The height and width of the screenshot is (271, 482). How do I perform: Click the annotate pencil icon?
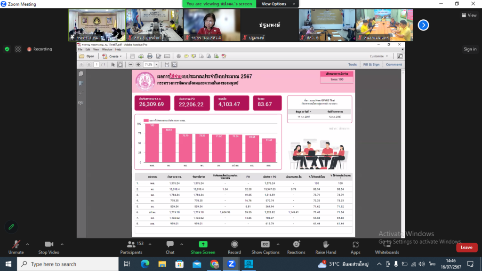(11, 227)
